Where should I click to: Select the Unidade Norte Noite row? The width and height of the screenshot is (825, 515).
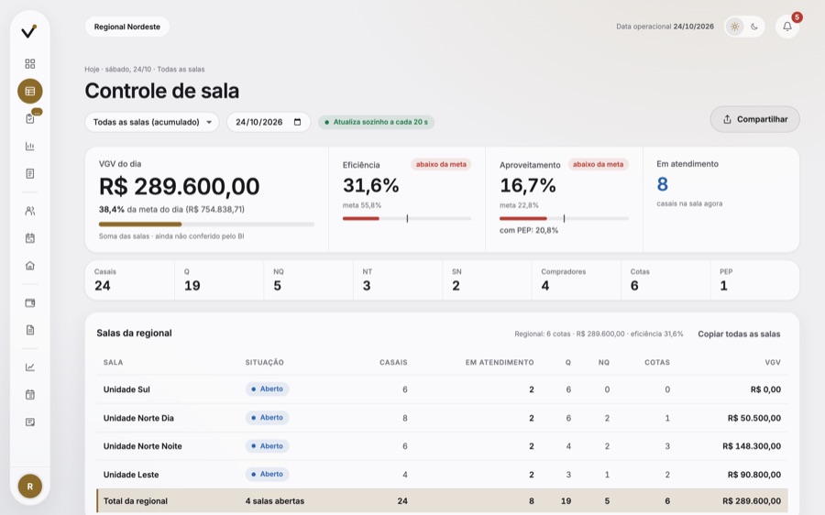[x=442, y=446]
